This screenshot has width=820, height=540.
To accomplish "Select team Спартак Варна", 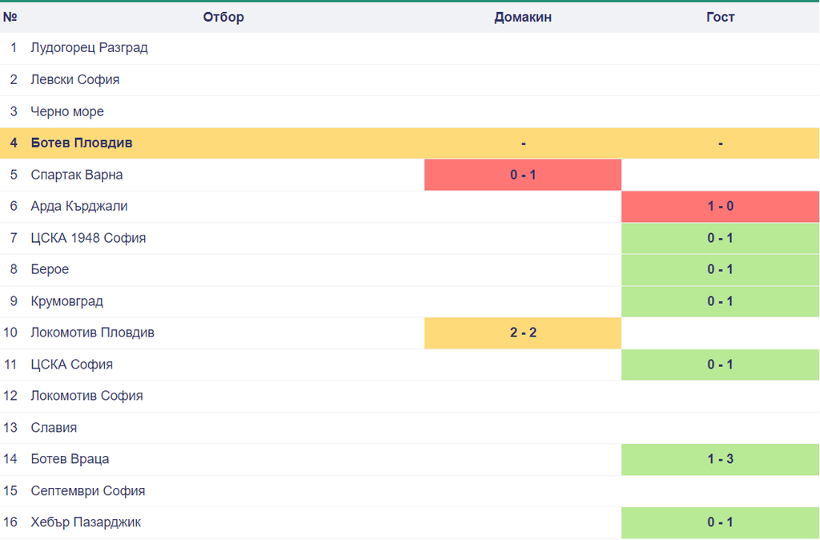I will tap(77, 175).
